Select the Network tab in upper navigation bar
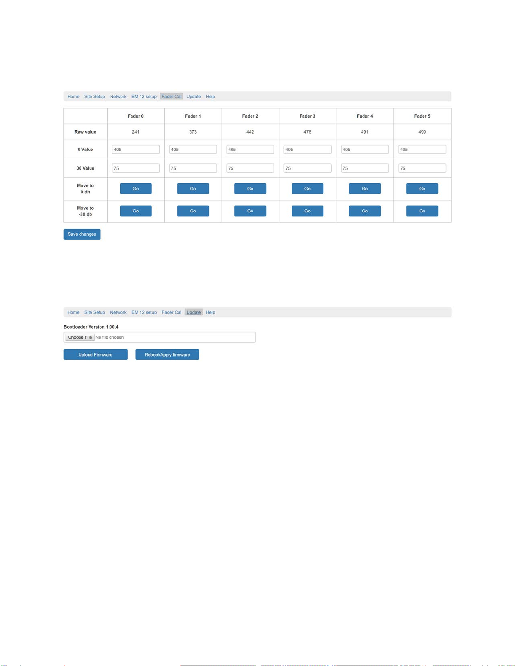The image size is (515, 666). click(118, 97)
